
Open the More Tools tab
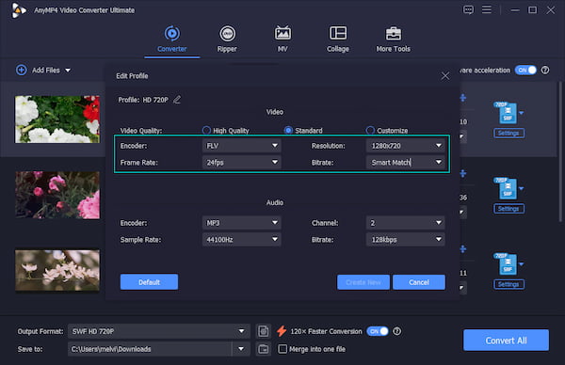393,40
